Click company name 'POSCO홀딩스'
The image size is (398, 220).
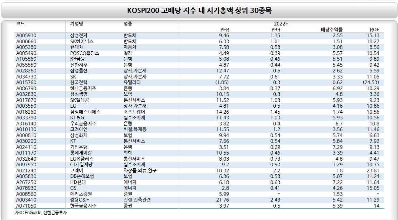[x=84, y=53]
